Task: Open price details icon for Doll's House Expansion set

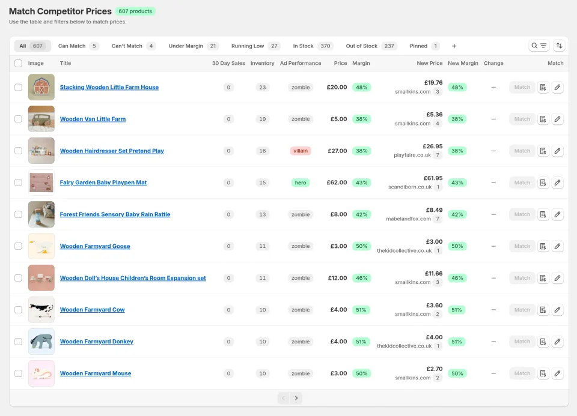Action: point(543,278)
